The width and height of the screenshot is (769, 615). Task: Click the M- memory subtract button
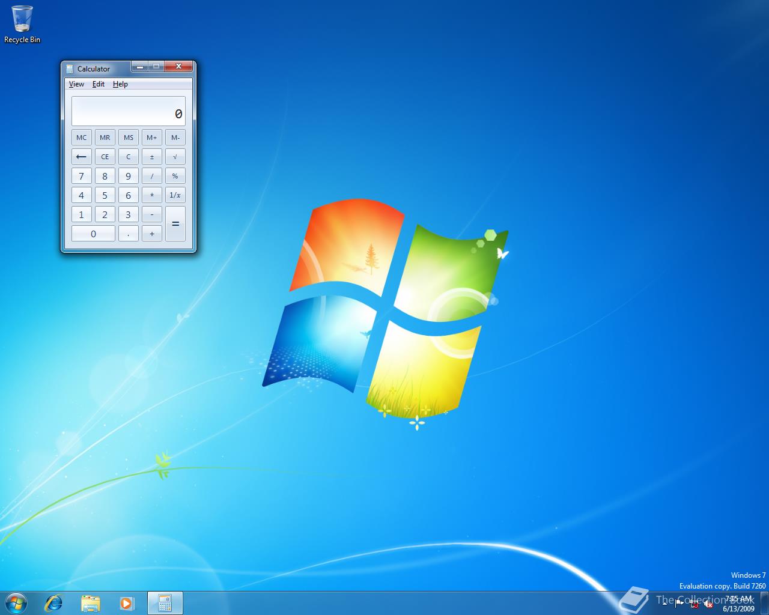coord(175,138)
